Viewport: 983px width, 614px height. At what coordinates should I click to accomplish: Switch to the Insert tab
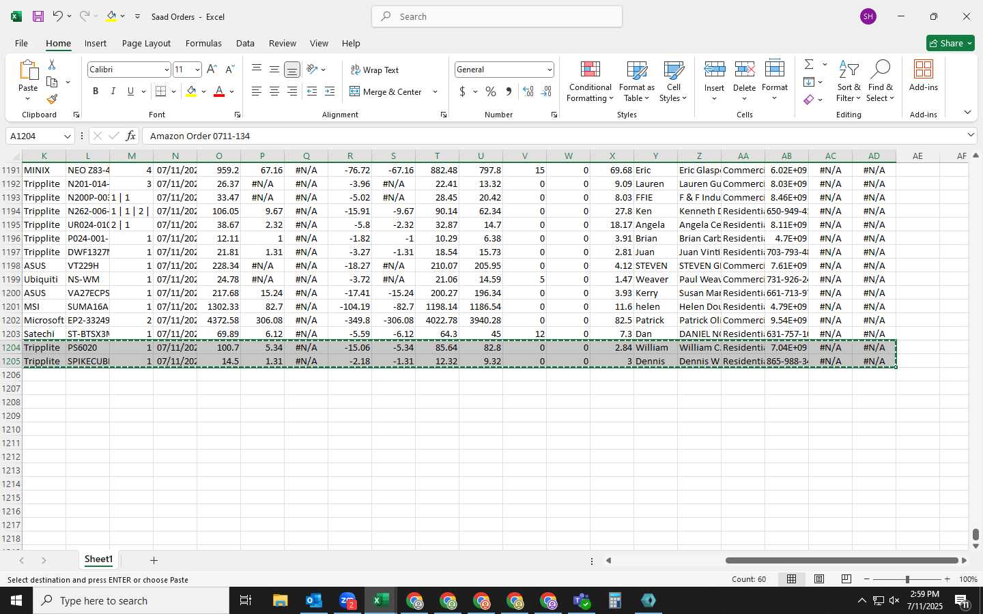click(x=96, y=43)
